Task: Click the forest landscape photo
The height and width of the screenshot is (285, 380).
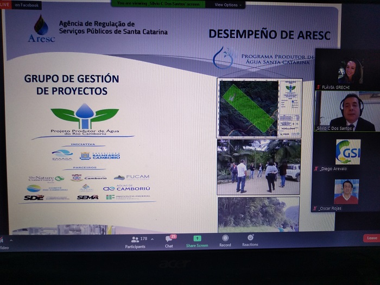Action: pyautogui.click(x=258, y=214)
